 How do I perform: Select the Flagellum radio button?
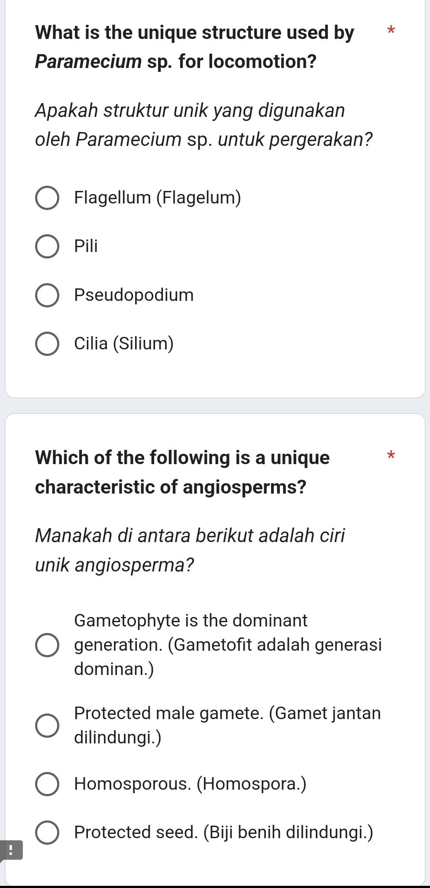pos(48,198)
